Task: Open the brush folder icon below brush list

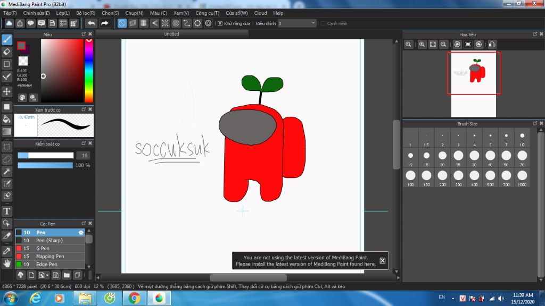Action: point(67,276)
